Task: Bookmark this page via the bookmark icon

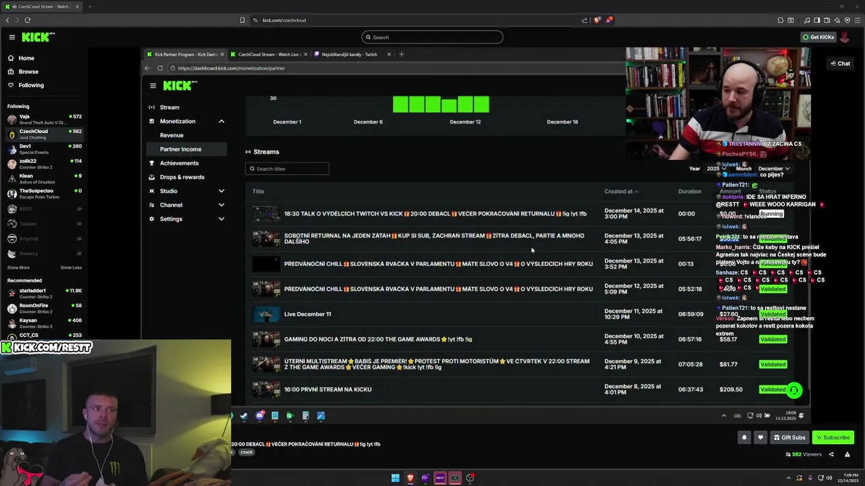Action: point(243,20)
